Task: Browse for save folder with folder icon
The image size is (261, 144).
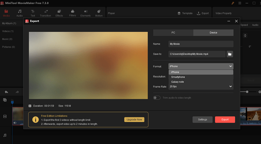Action: [x=230, y=54]
